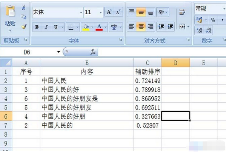Increase indent icon

(x=170, y=26)
